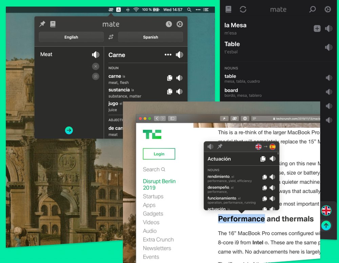
Task: Go back in Safari toolbar
Action: click(157, 118)
